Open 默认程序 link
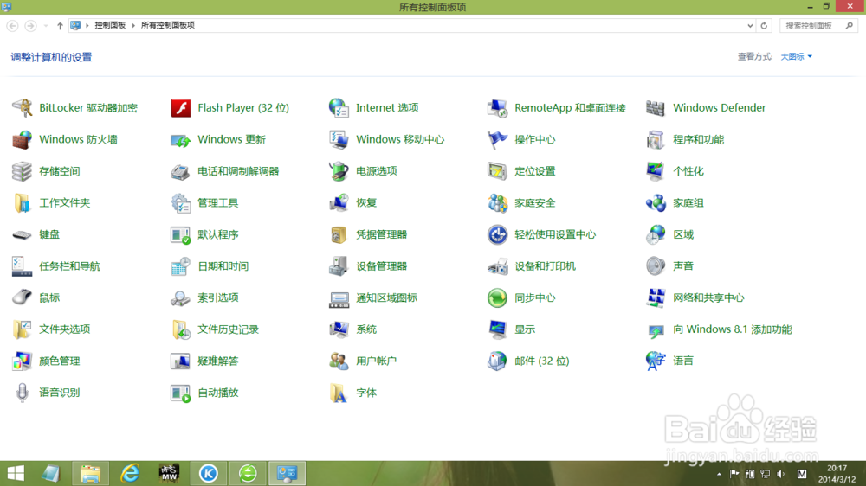The image size is (866, 486). tap(218, 234)
